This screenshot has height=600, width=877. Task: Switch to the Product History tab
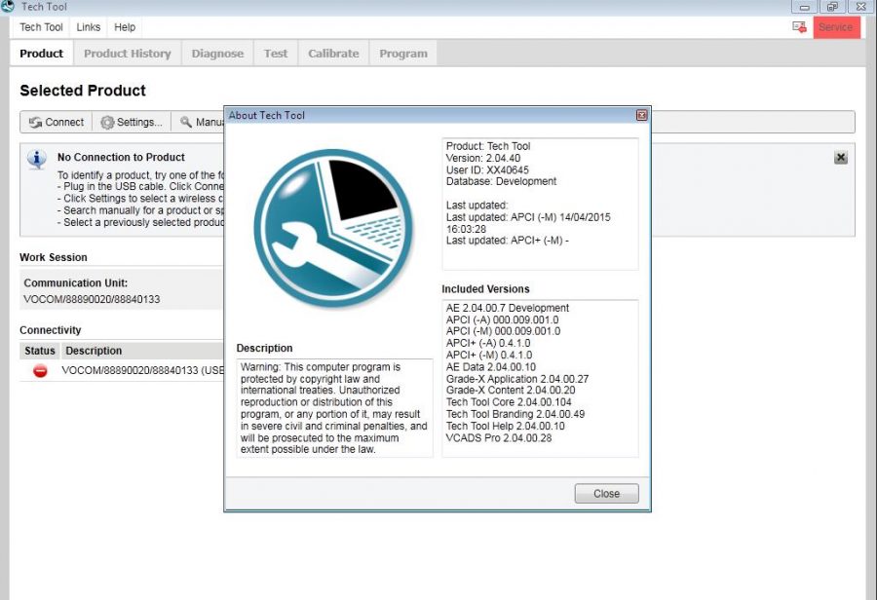(127, 53)
